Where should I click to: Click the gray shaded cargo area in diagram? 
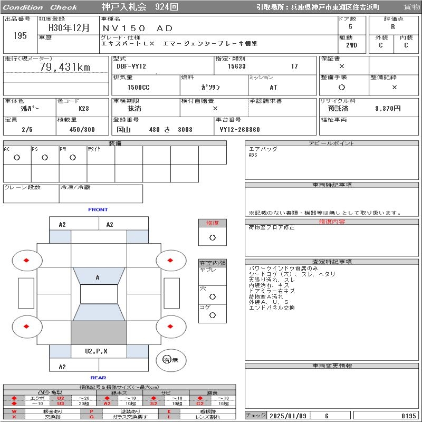click(99, 332)
